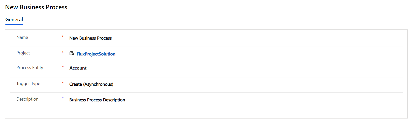The height and width of the screenshot is (122, 411).
Task: Click the required asterisk beside Process Entity
Action: pyautogui.click(x=63, y=67)
